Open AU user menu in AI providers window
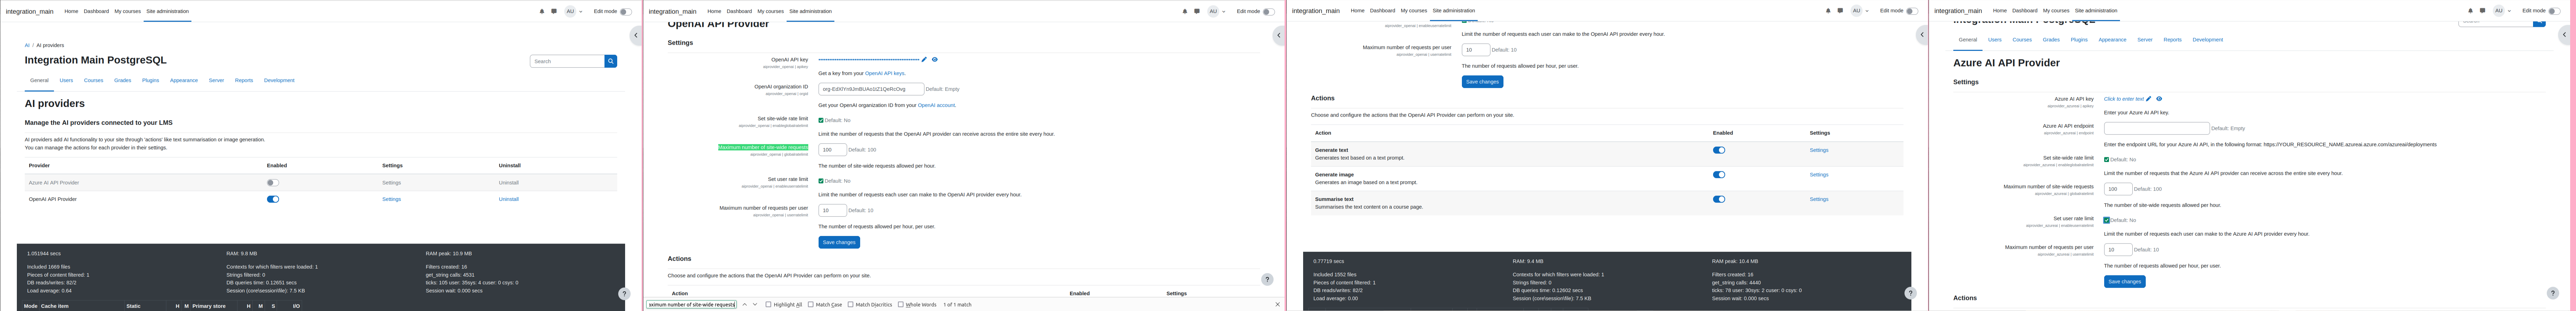 573,11
